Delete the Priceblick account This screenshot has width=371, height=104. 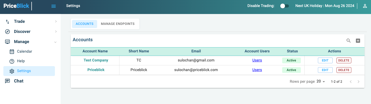[x=344, y=70]
